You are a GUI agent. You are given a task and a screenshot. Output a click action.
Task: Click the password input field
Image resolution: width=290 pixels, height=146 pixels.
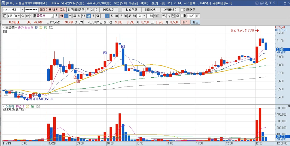31,10
